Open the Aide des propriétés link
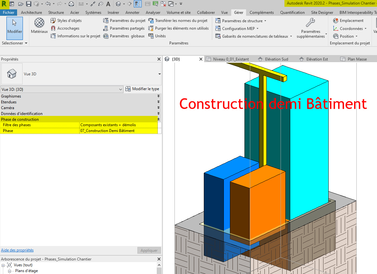Image resolution: width=377 pixels, height=274 pixels. (x=17, y=250)
